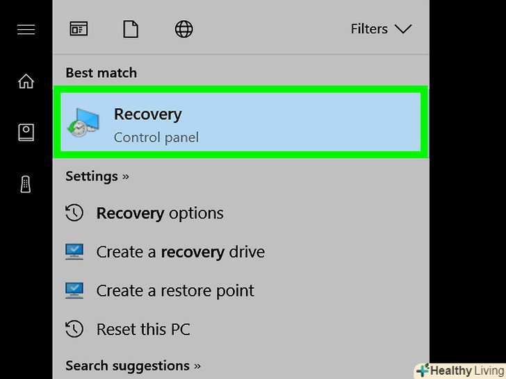Open the hamburger menu in the sidebar

[x=26, y=29]
